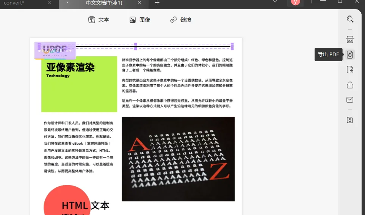This screenshot has width=365, height=215.
Task: Click paragraph starting 这允许一个像素
Action: (177, 103)
